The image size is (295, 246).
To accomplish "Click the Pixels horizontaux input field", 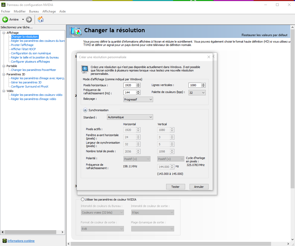I will tap(130, 85).
